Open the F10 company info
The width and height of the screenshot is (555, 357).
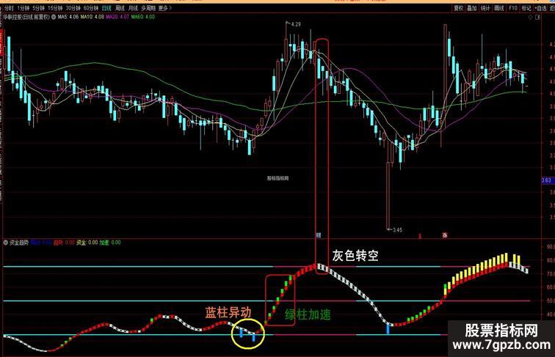pos(513,8)
